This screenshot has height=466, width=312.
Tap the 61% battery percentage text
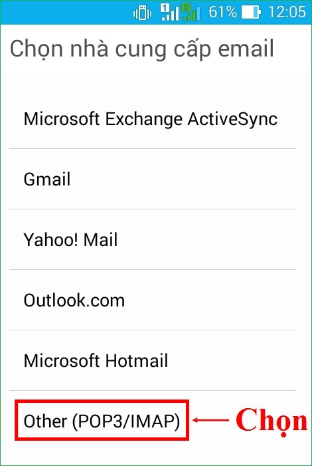(x=222, y=13)
